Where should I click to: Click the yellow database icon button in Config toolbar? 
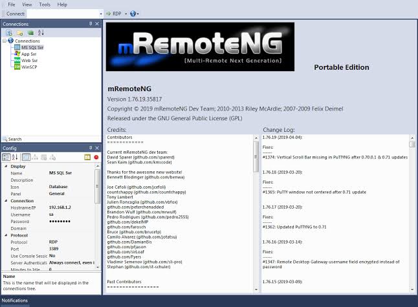pyautogui.click(x=87, y=157)
